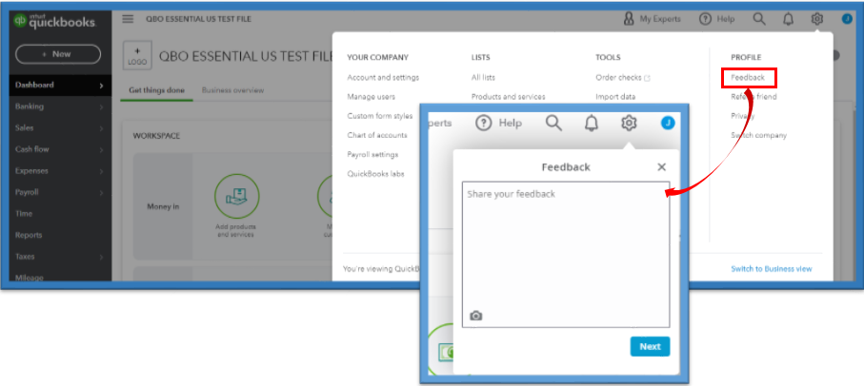The height and width of the screenshot is (386, 864).
Task: Click the bell icon in the inset window
Action: pos(592,124)
